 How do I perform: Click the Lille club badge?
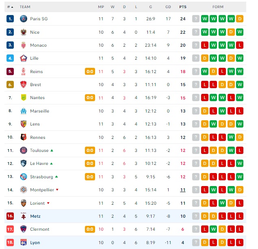coord(24,58)
